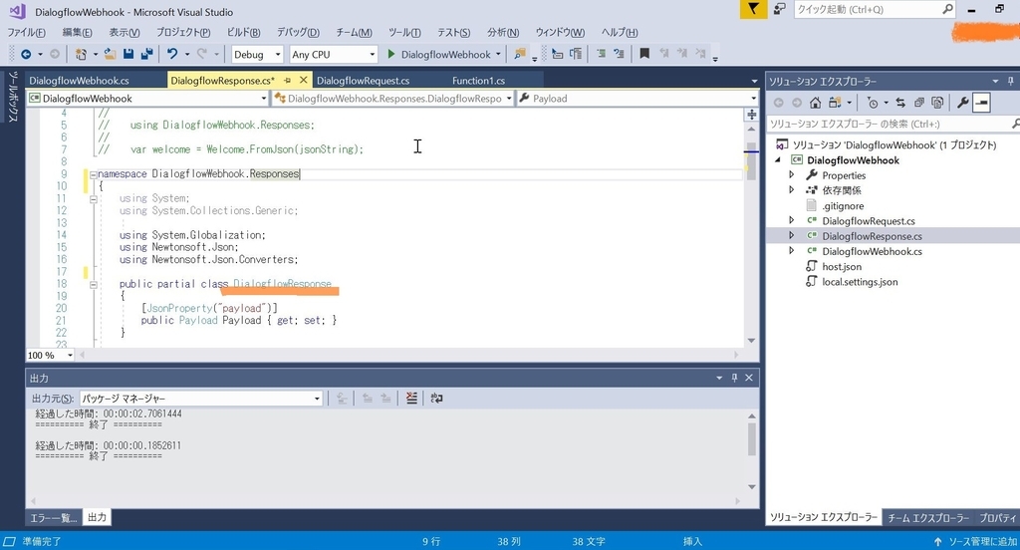The width and height of the screenshot is (1020, 550).
Task: Click the feedback icon beside the flag
Action: (x=779, y=9)
